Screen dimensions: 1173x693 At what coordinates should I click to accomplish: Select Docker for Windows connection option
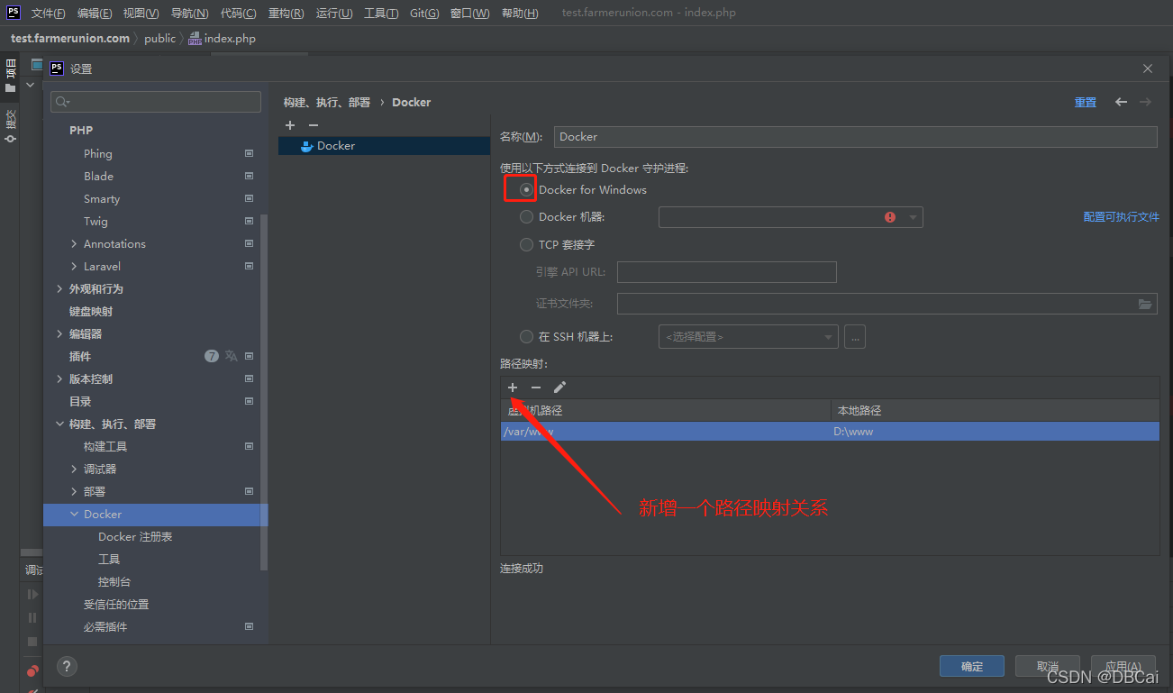527,190
